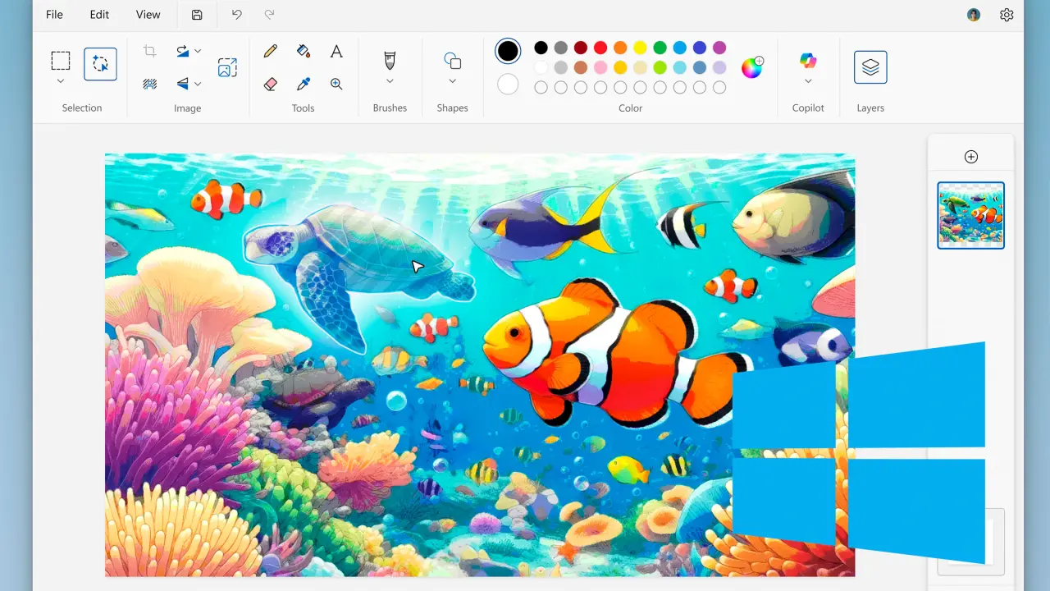Pick the red color swatch

(x=600, y=48)
